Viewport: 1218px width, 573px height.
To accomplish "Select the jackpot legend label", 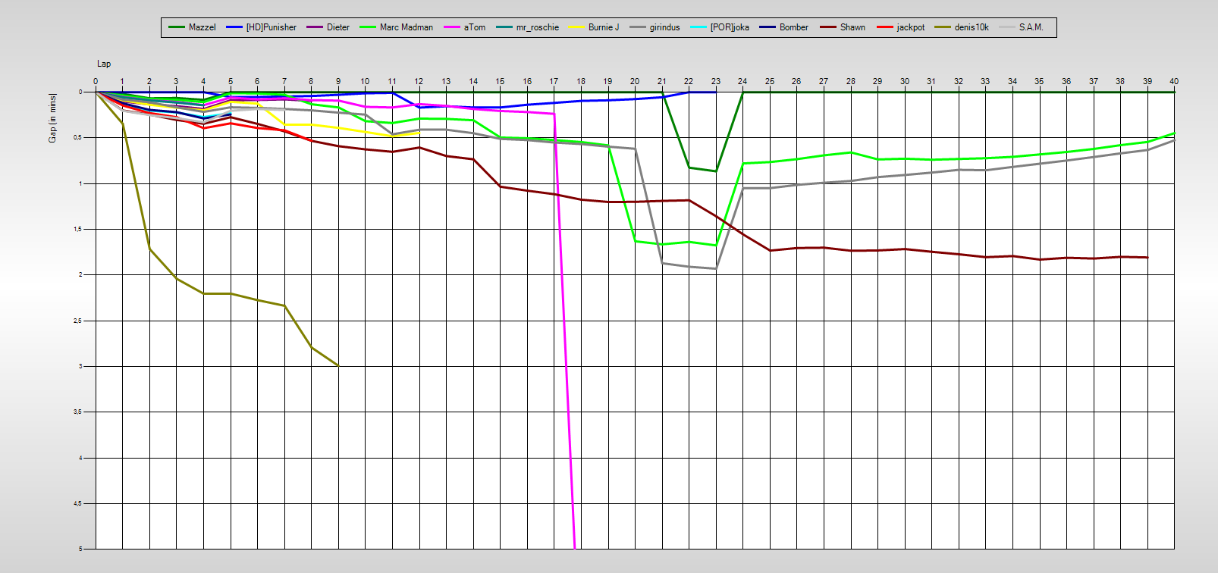I will 910,27.
